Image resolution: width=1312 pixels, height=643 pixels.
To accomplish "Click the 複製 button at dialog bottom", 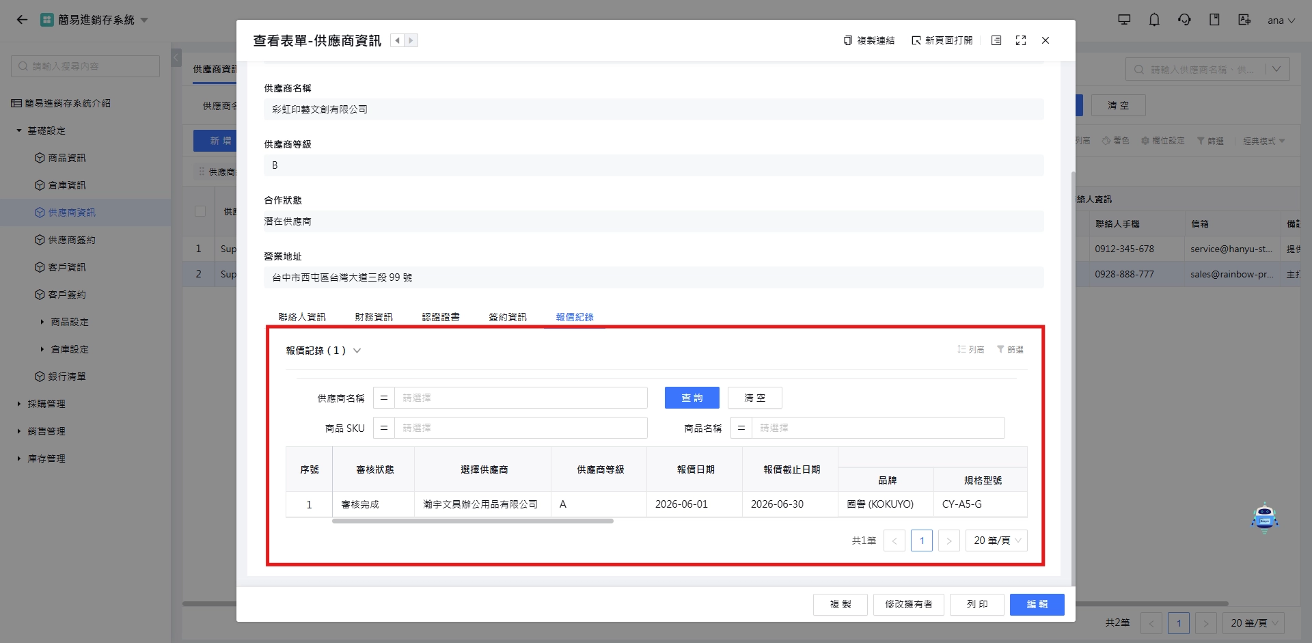I will (x=840, y=605).
